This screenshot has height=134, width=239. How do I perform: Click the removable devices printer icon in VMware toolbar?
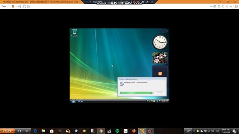coord(227,6)
